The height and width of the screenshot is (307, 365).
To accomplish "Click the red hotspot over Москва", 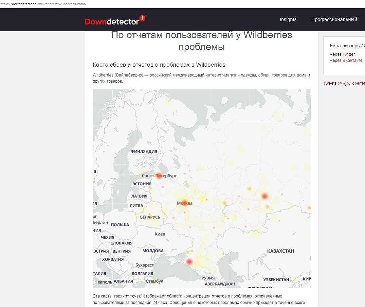I will 185,203.
